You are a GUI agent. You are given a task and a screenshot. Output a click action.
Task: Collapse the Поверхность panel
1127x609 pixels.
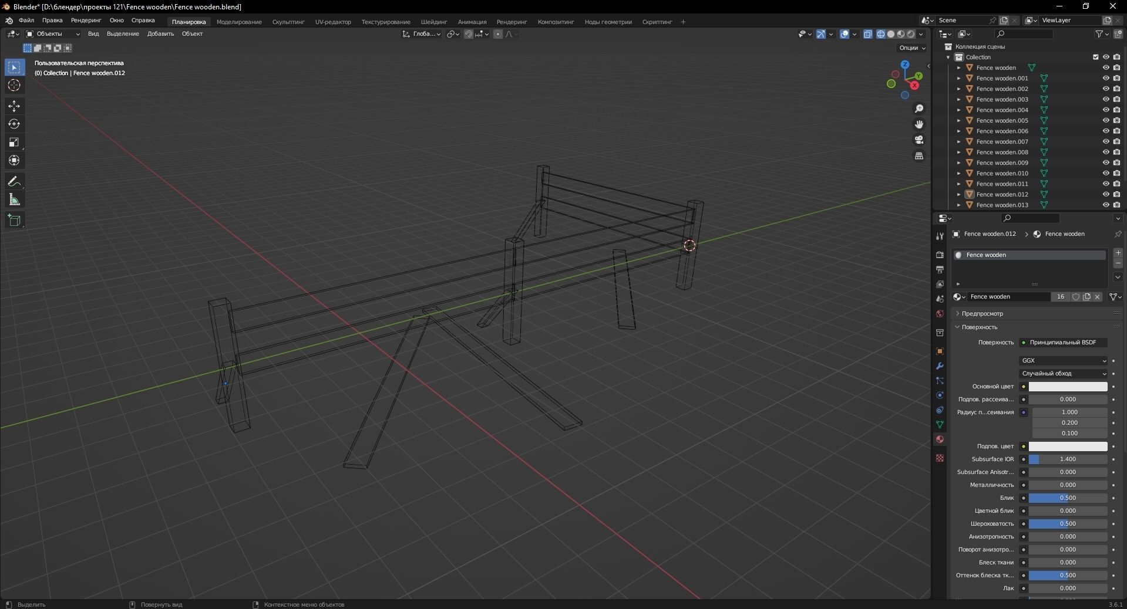pyautogui.click(x=979, y=327)
